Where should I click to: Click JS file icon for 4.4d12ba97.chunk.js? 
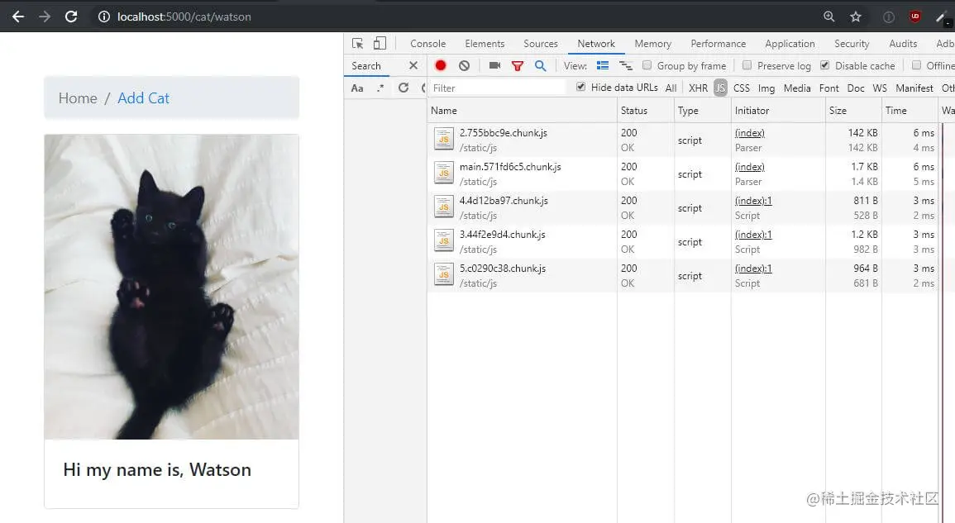(x=443, y=207)
